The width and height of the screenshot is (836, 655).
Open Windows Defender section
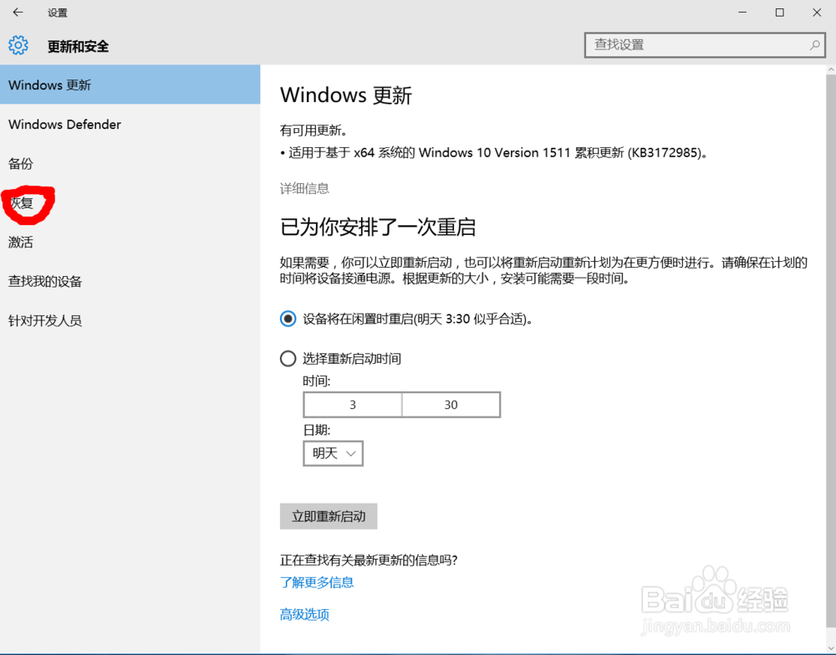pos(130,125)
